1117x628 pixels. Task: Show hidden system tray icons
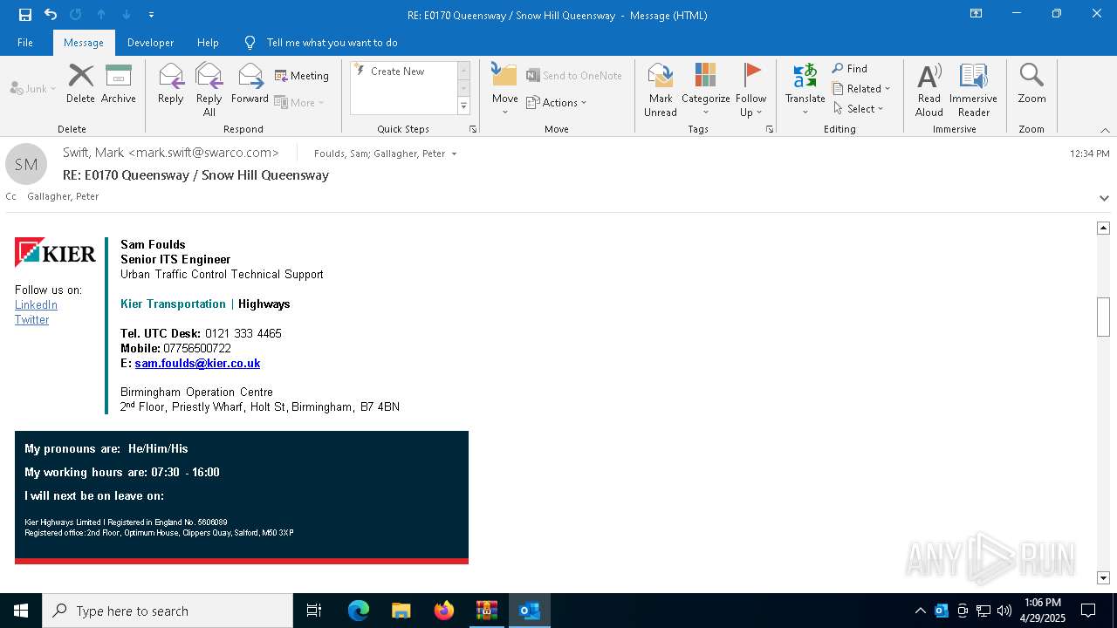(920, 611)
